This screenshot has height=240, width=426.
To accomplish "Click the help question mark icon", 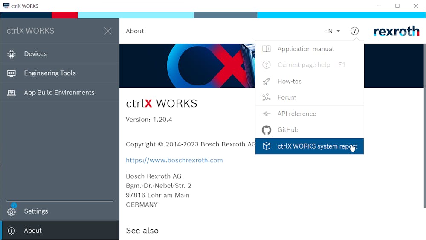I will (x=354, y=31).
